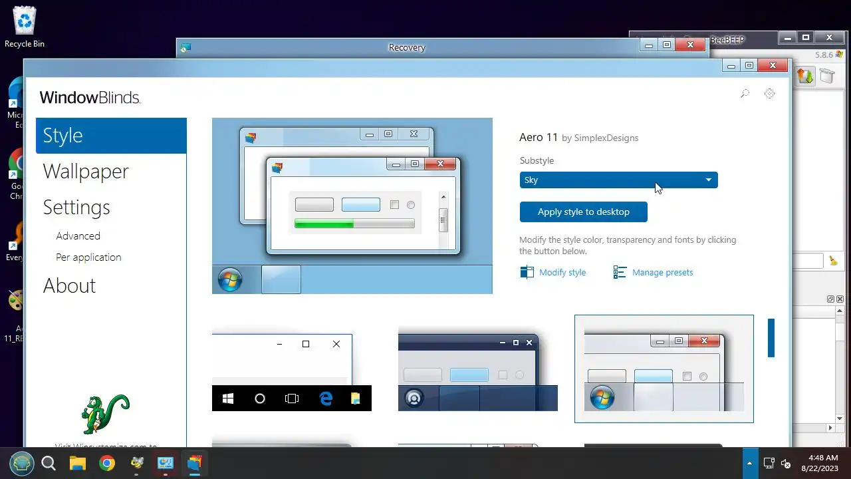Click the Start orb on the taskbar
The width and height of the screenshot is (851, 479).
point(21,463)
